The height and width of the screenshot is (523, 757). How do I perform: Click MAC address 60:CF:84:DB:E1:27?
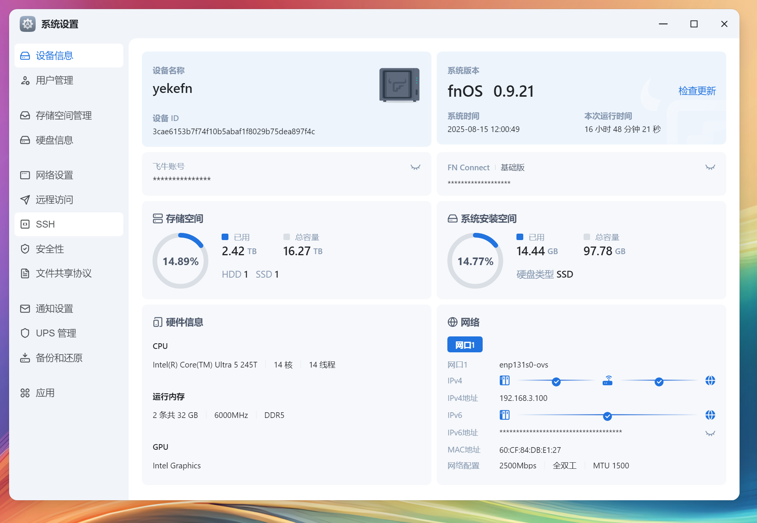point(530,450)
